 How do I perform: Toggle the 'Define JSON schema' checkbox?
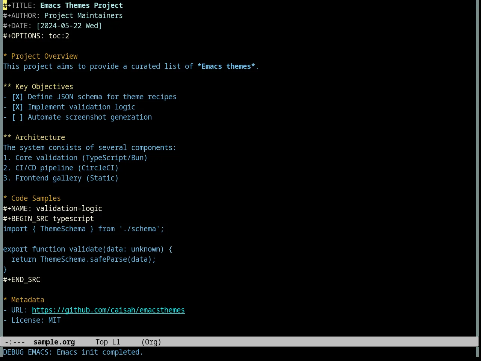(17, 97)
